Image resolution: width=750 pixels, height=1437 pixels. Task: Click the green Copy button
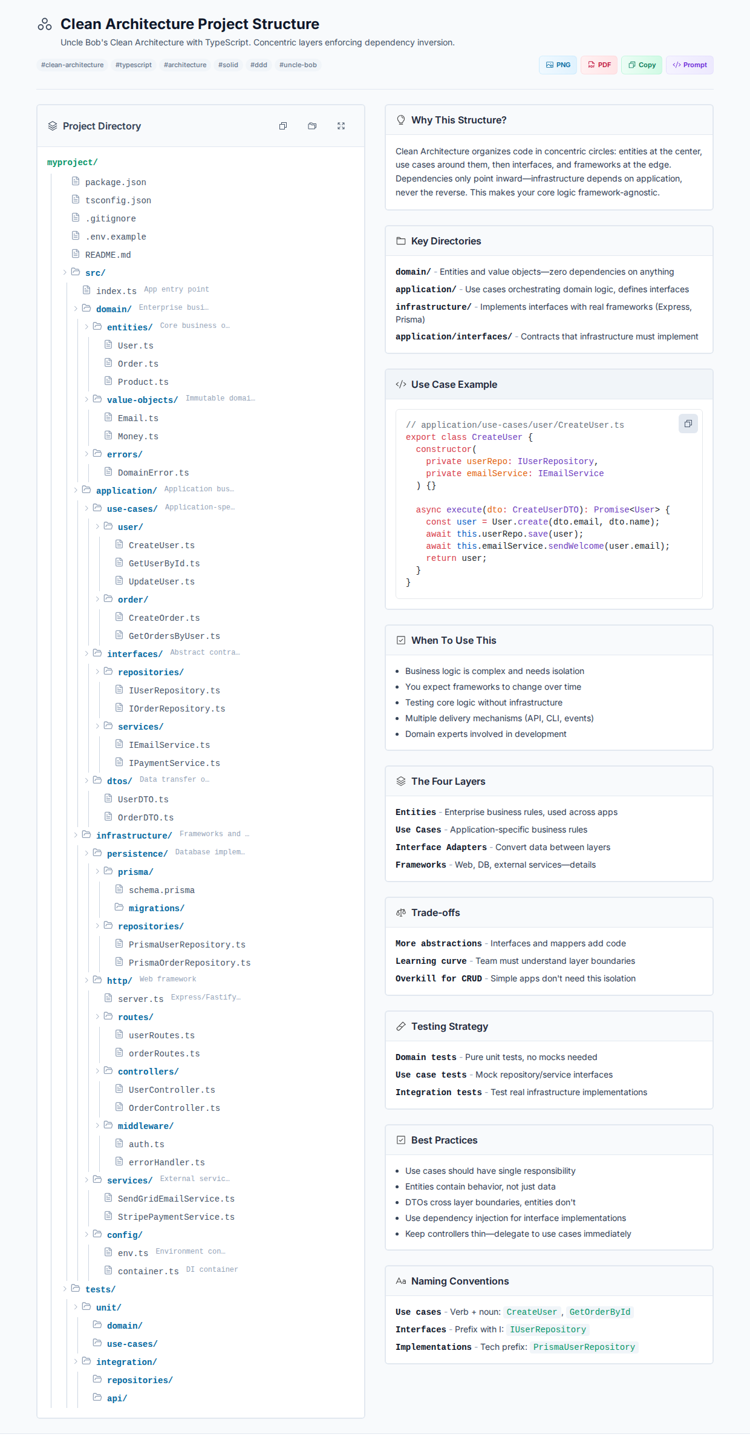tap(642, 65)
